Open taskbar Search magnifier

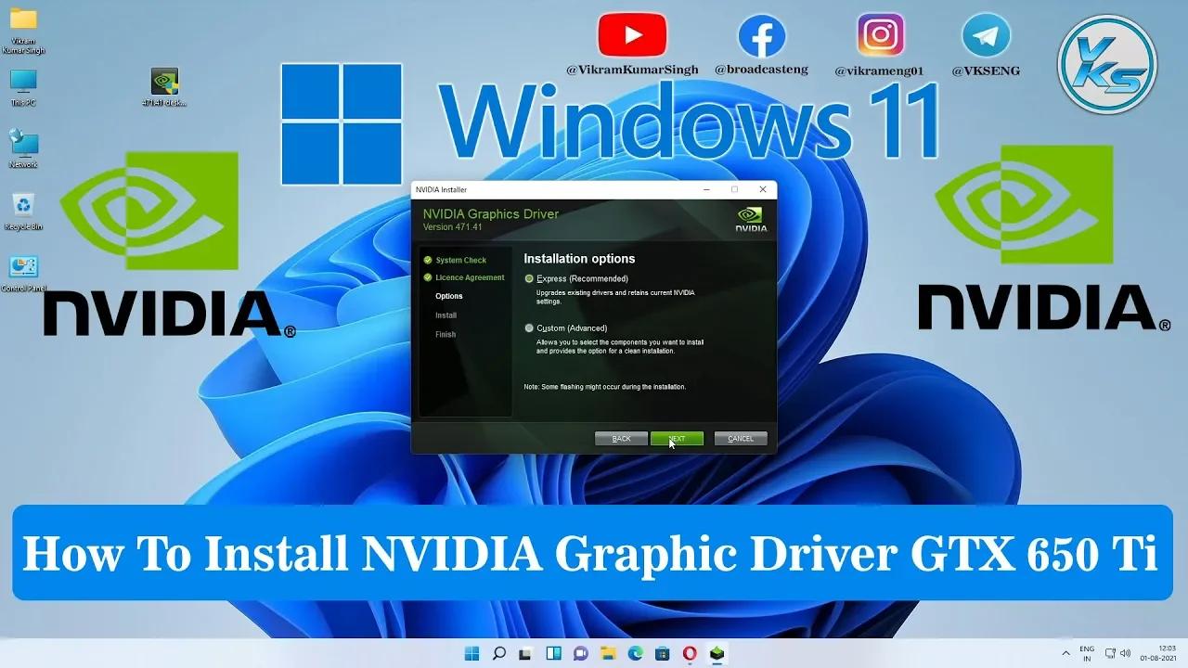pyautogui.click(x=498, y=653)
